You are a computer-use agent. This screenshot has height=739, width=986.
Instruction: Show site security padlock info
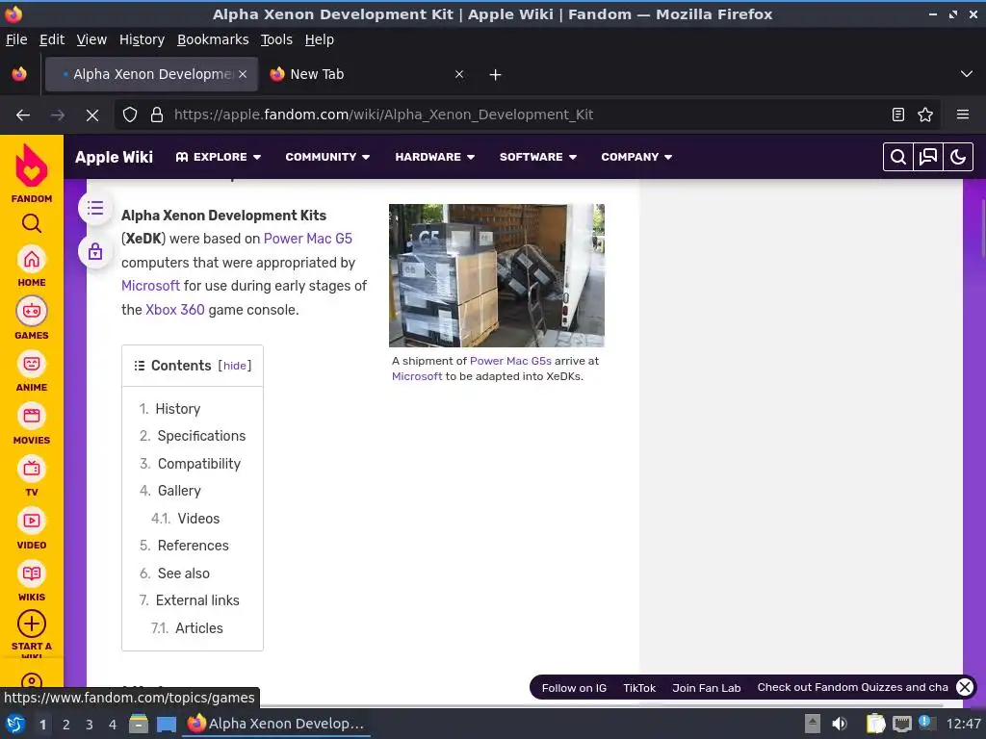tap(157, 115)
